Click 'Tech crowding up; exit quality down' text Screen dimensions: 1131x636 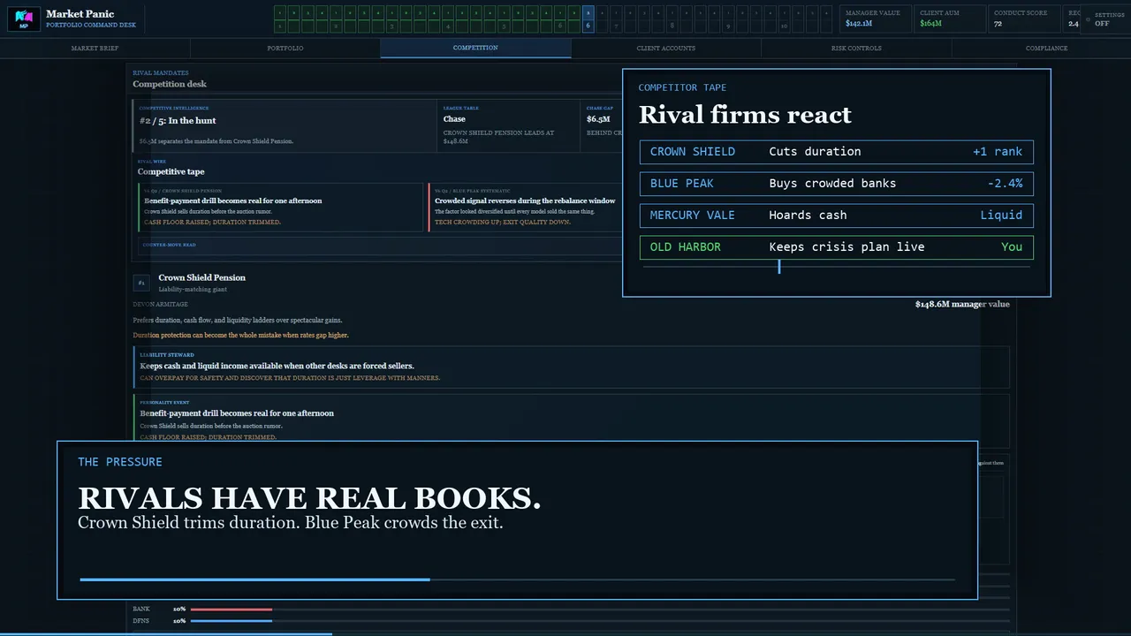(x=503, y=223)
